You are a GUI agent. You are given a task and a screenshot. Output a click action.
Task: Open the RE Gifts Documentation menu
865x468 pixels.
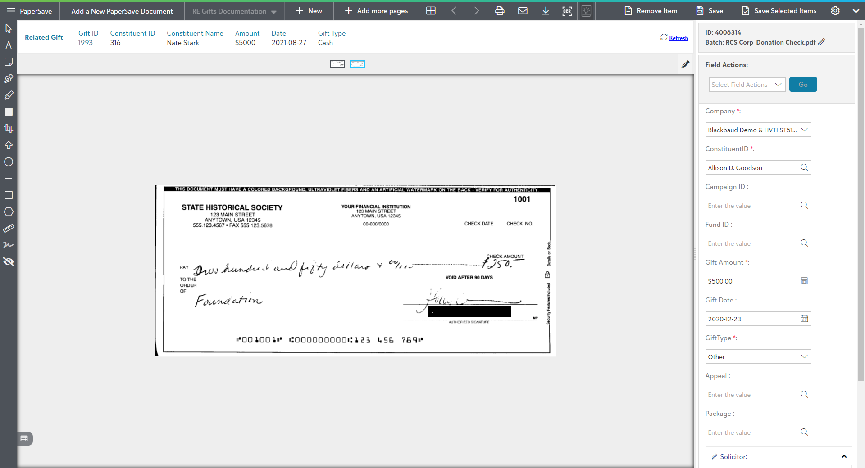click(x=234, y=11)
